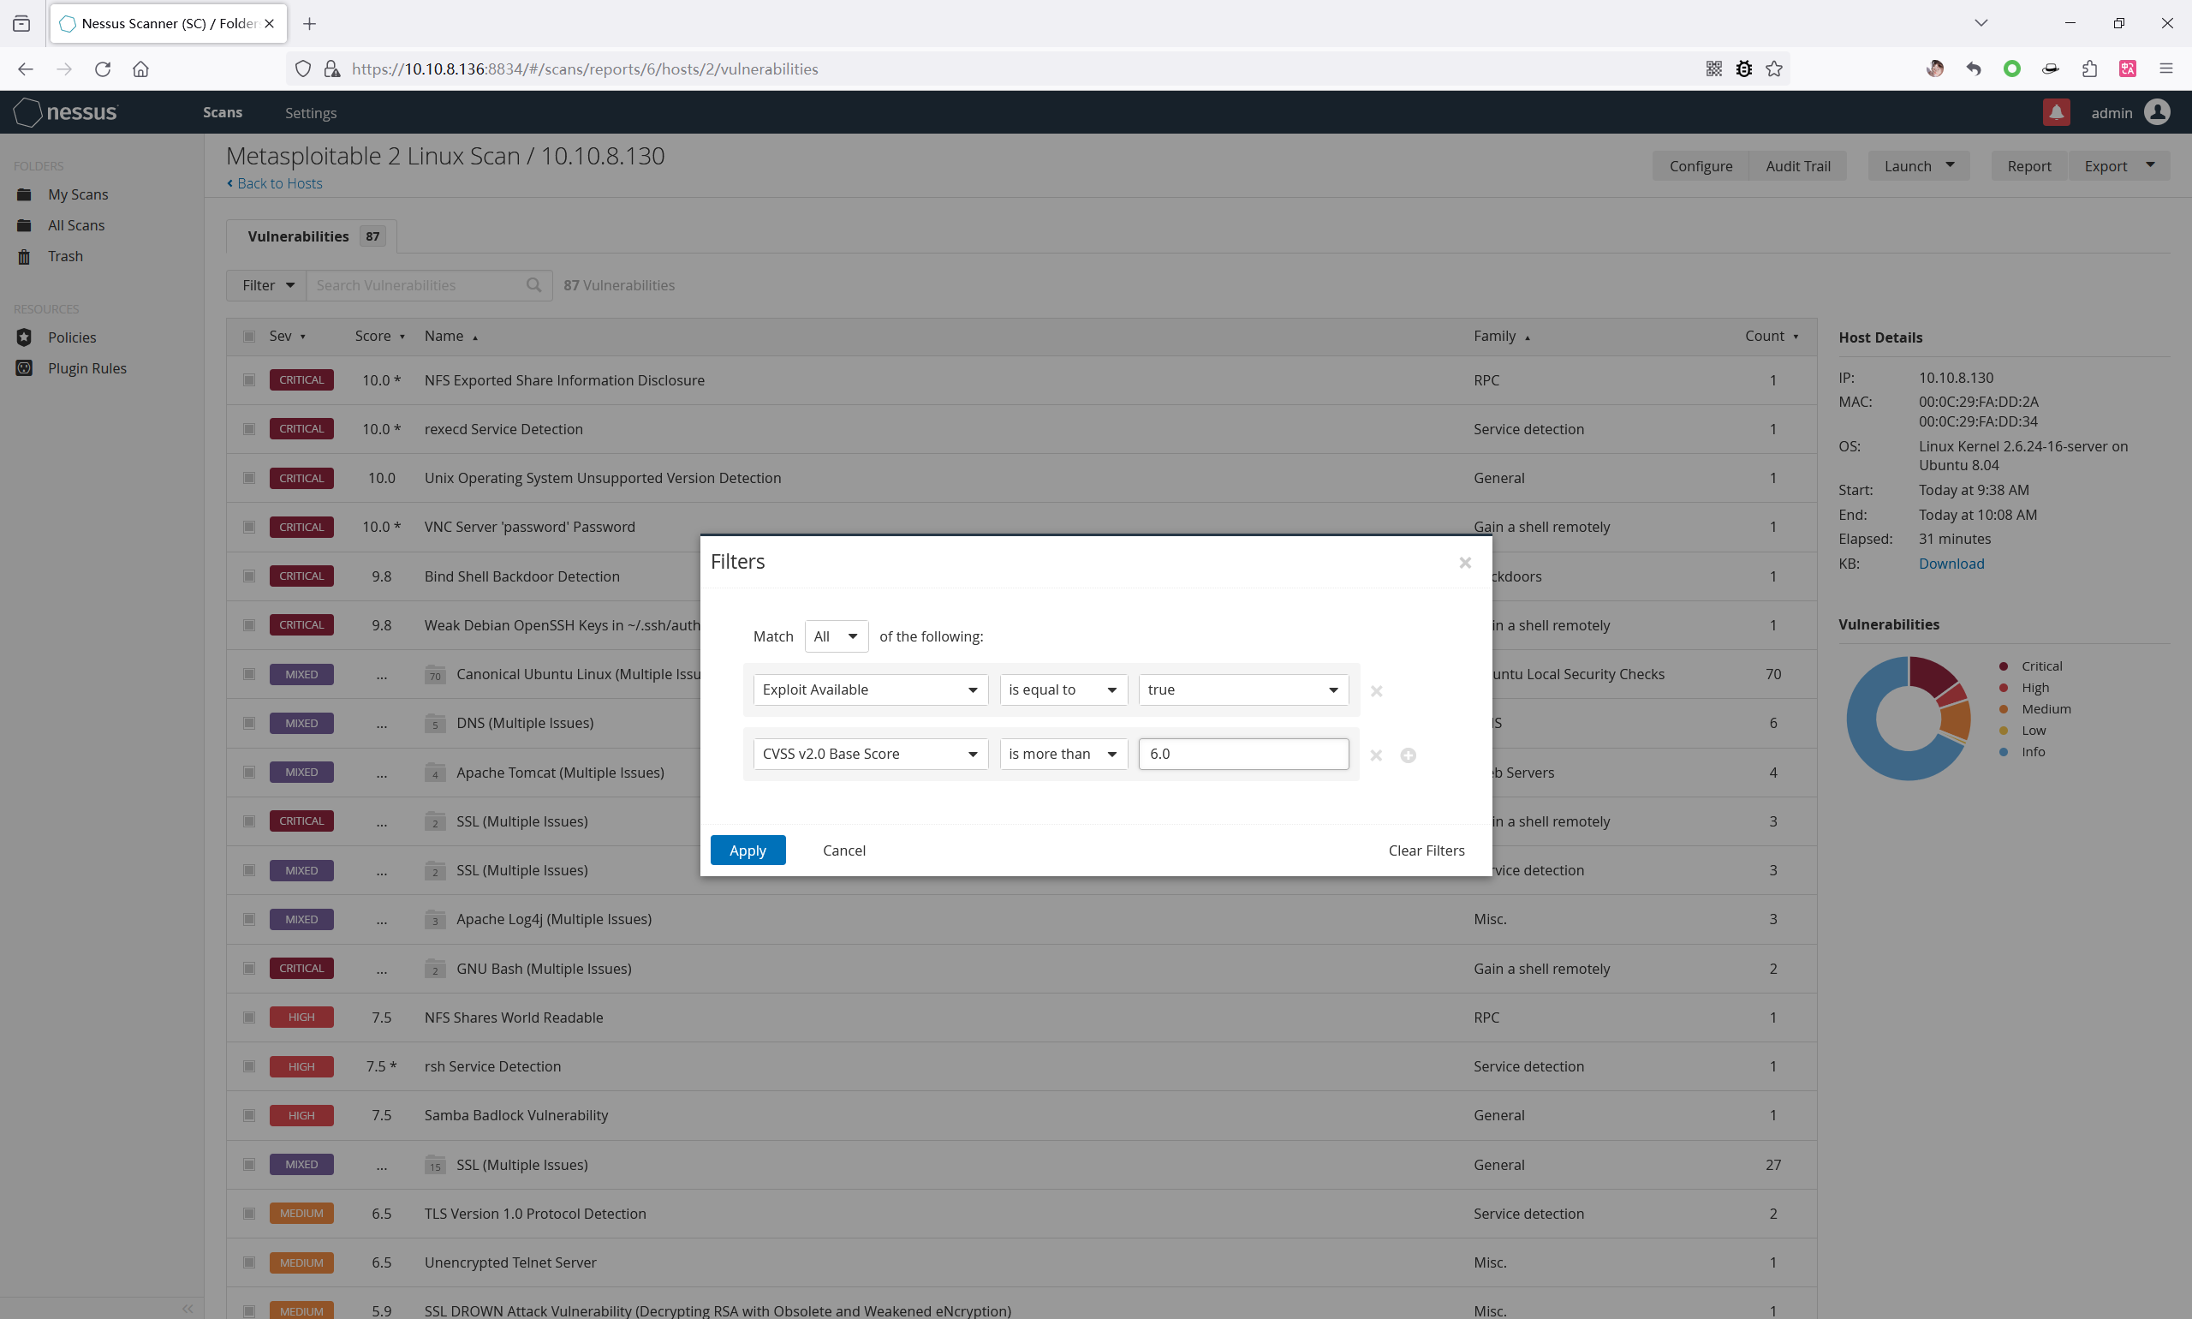Check the NFS Exported Share Information Disclosure row
Screen dimensions: 2192x1319
(249, 380)
